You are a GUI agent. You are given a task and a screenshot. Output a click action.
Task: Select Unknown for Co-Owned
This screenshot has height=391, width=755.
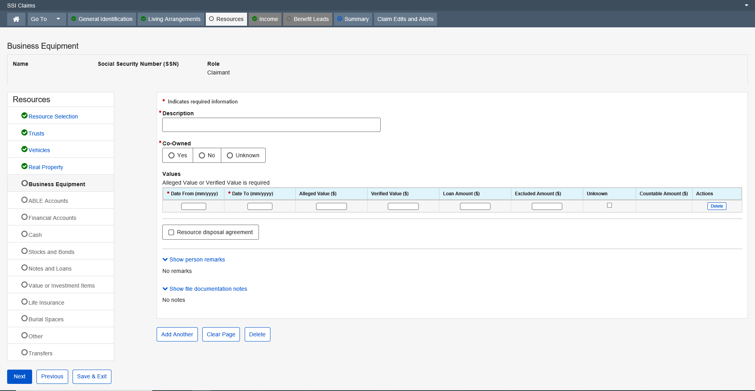pos(230,155)
